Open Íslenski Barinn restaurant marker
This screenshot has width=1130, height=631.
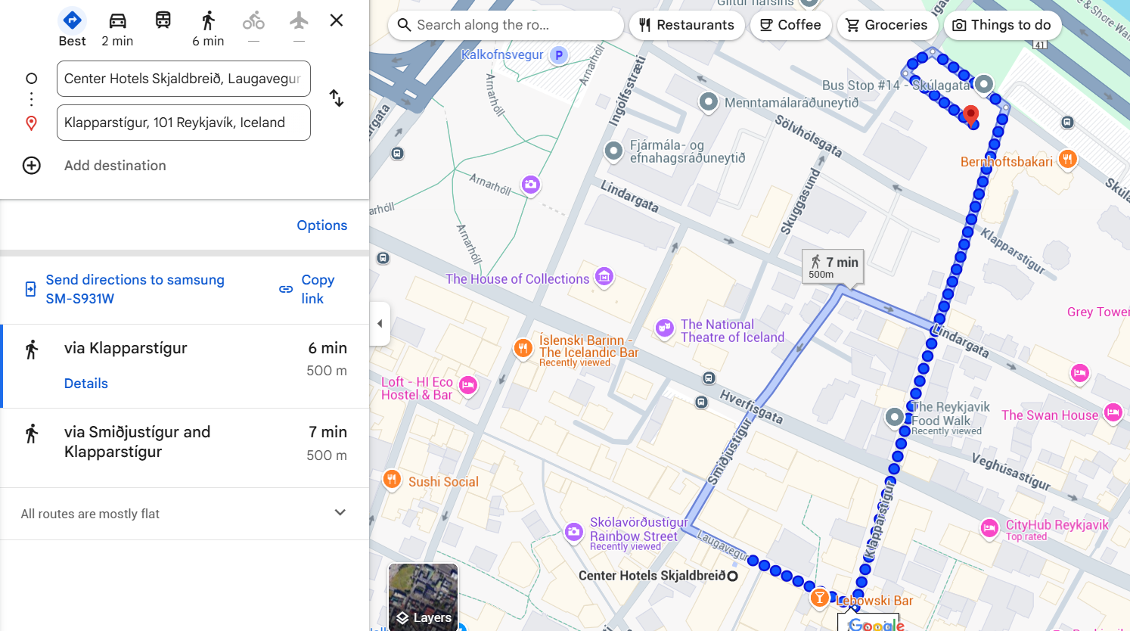click(x=523, y=348)
